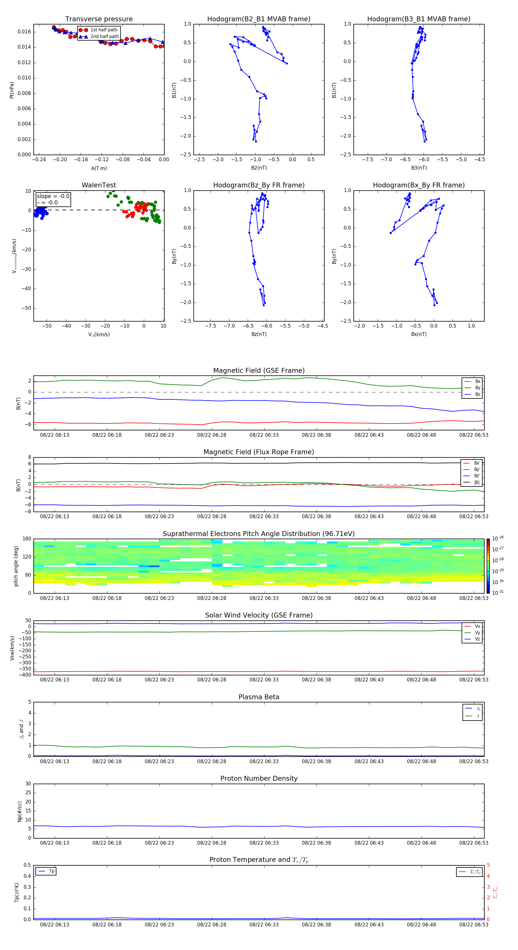Click the 'Bx' legend entry in GSE magnetic field
518x950 pixels.
tap(473, 381)
